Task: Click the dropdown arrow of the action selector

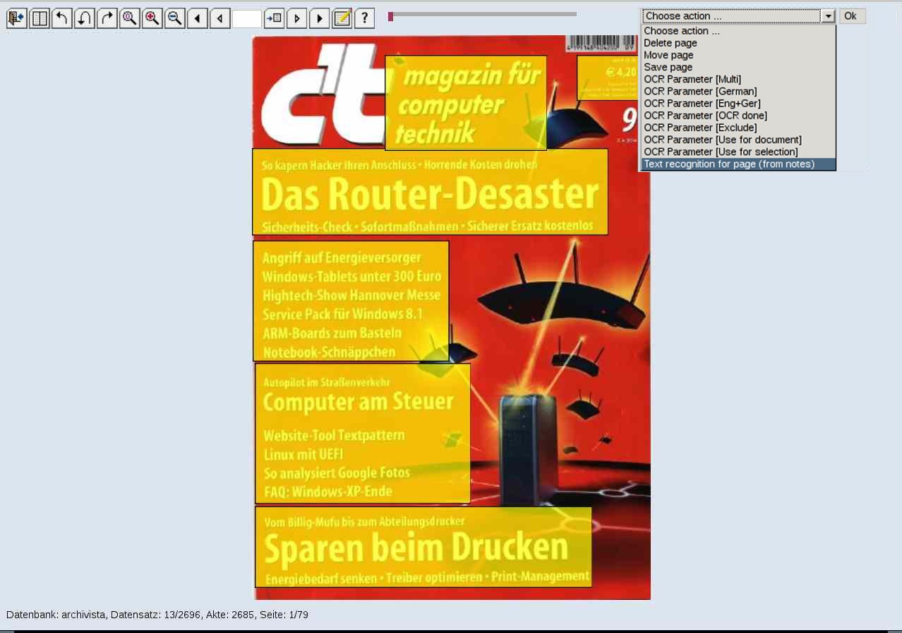Action: [x=829, y=16]
